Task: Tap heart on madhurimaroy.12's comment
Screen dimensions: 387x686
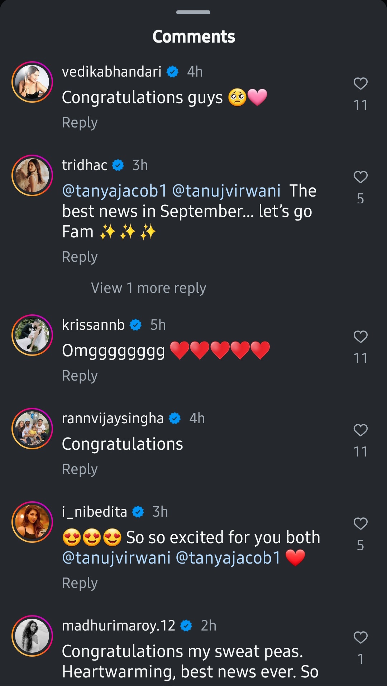Action: pos(360,637)
